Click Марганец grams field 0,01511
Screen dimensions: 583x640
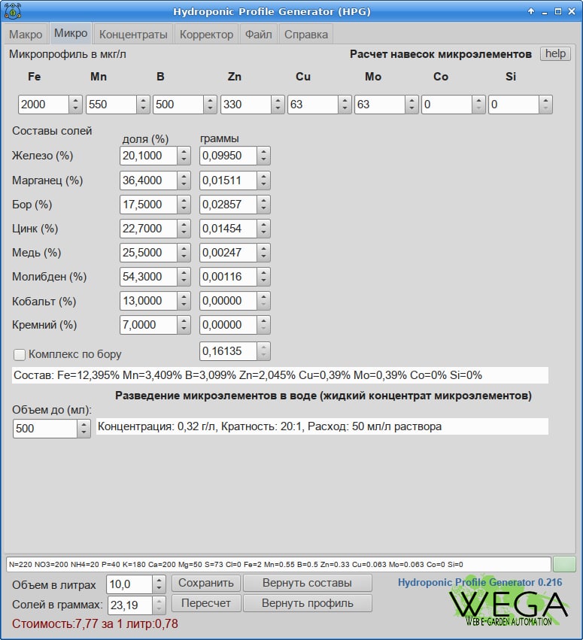[x=228, y=180]
